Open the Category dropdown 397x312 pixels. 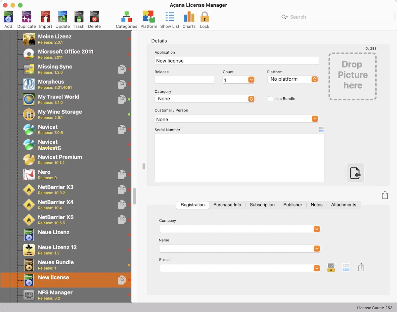point(205,99)
